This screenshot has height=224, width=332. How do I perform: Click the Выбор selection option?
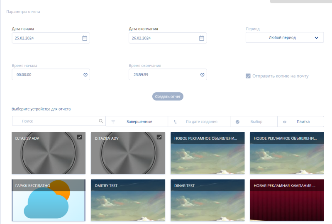click(256, 122)
